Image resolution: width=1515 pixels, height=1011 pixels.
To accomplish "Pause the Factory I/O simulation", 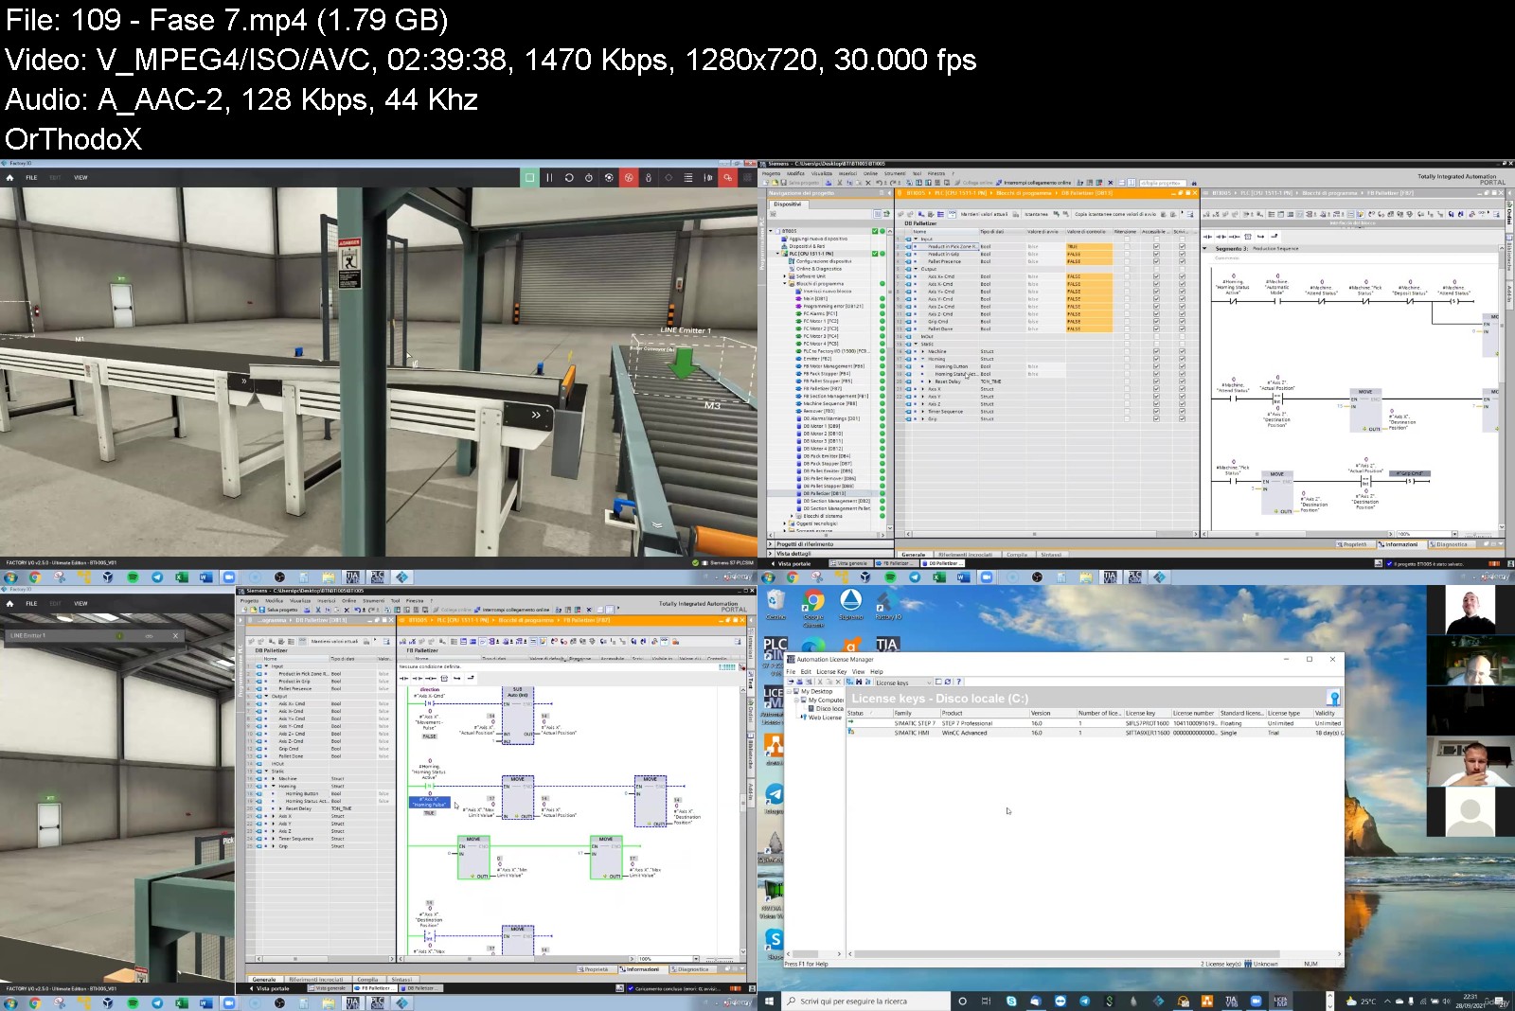I will click(549, 177).
